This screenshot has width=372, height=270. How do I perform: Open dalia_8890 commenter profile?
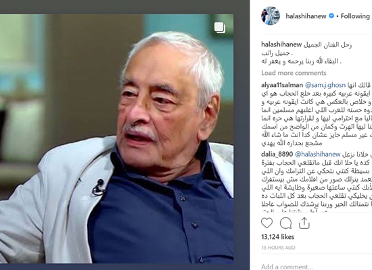pyautogui.click(x=277, y=155)
